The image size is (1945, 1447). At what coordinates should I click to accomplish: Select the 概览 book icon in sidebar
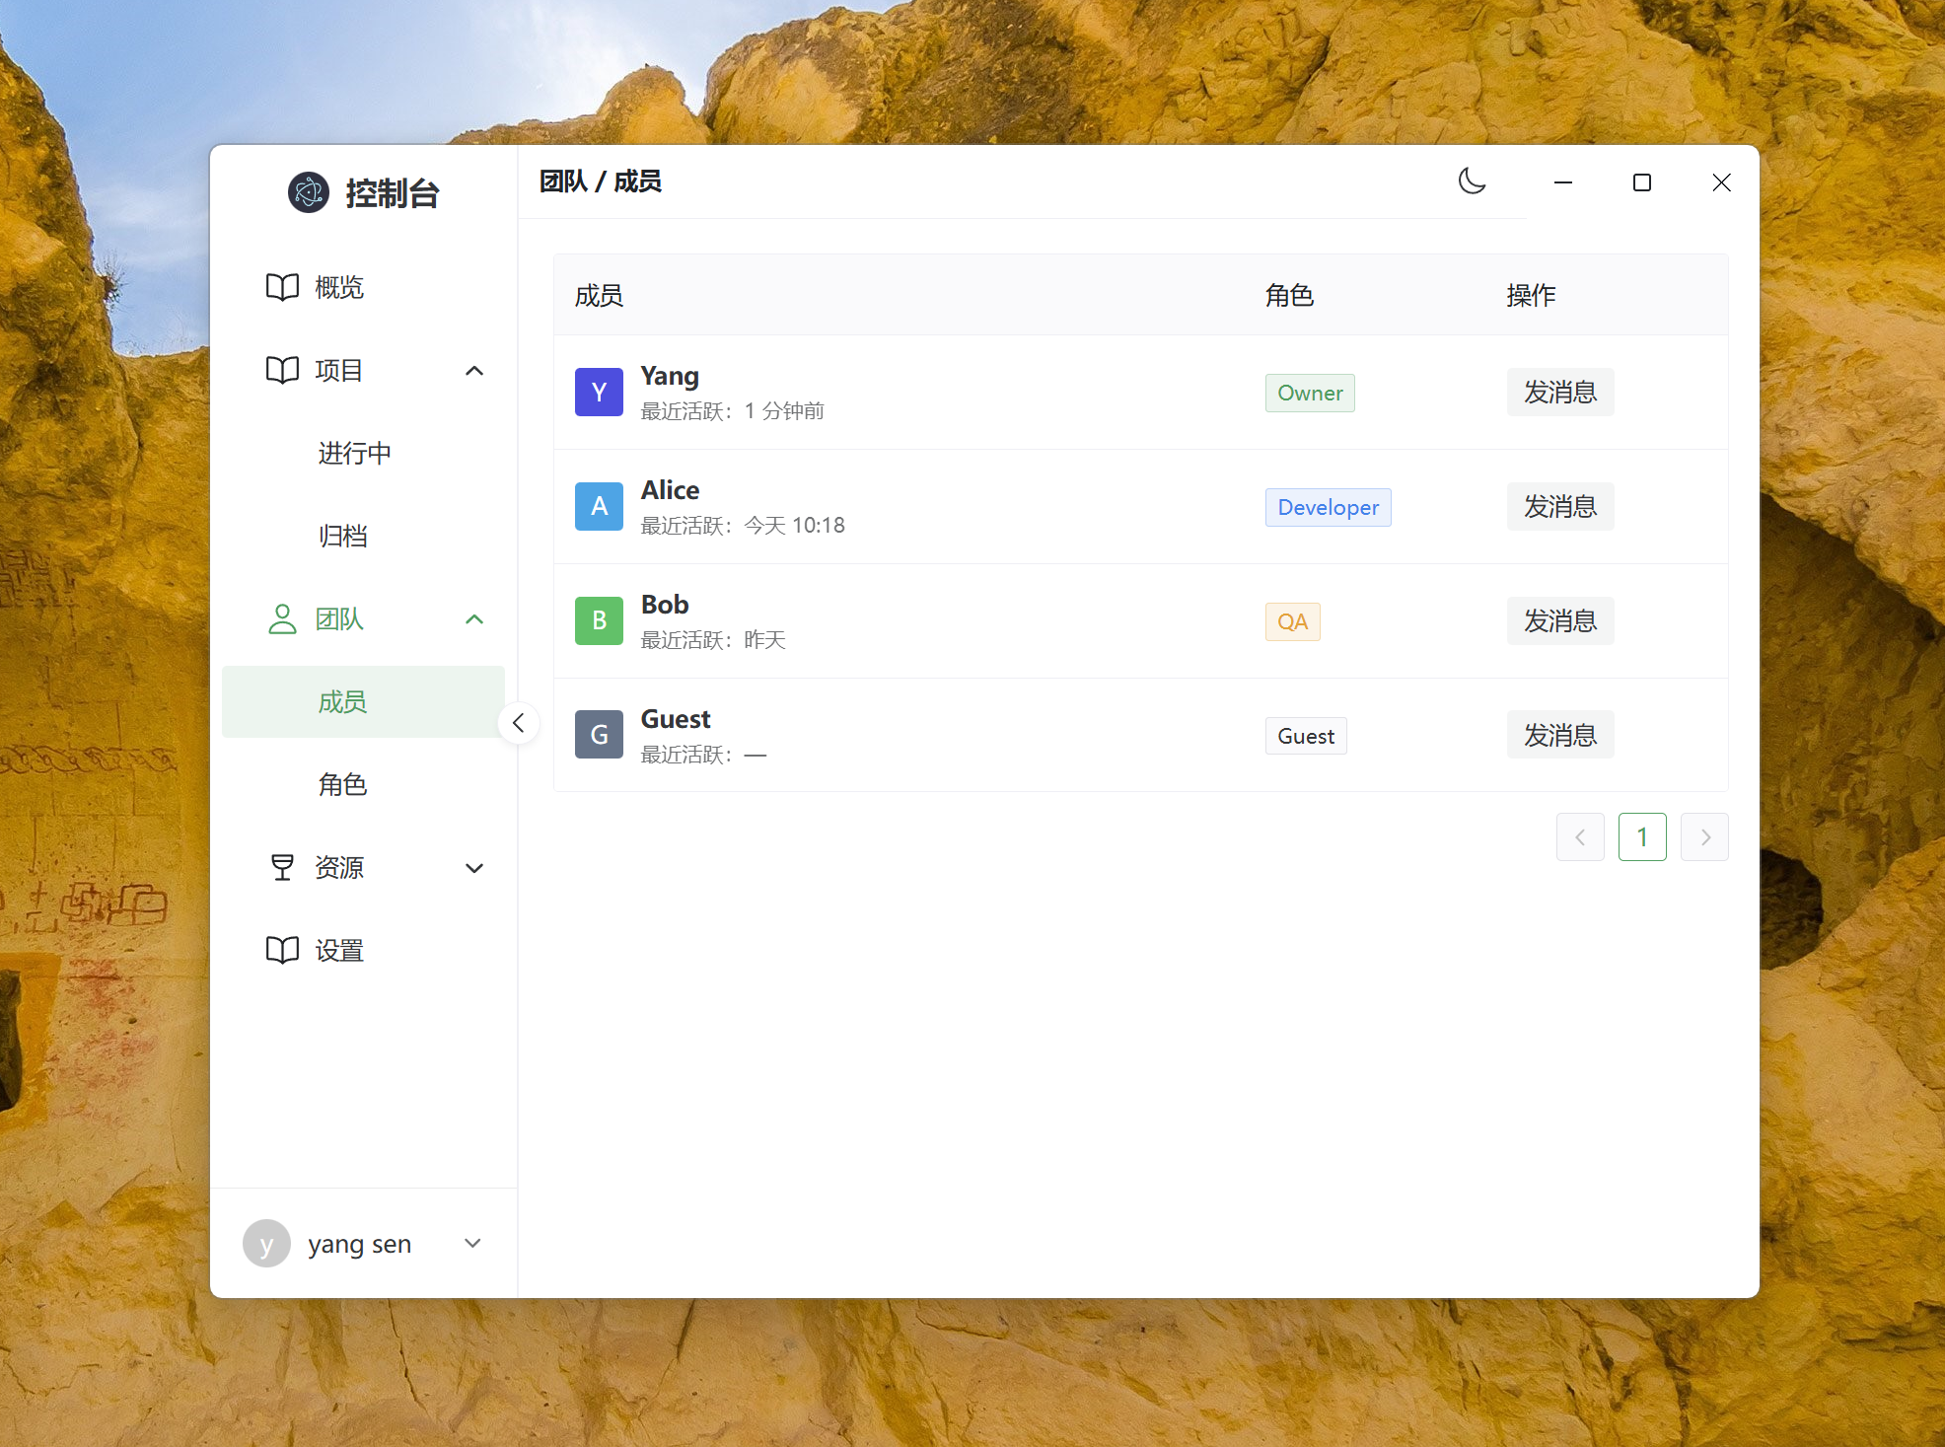point(282,287)
